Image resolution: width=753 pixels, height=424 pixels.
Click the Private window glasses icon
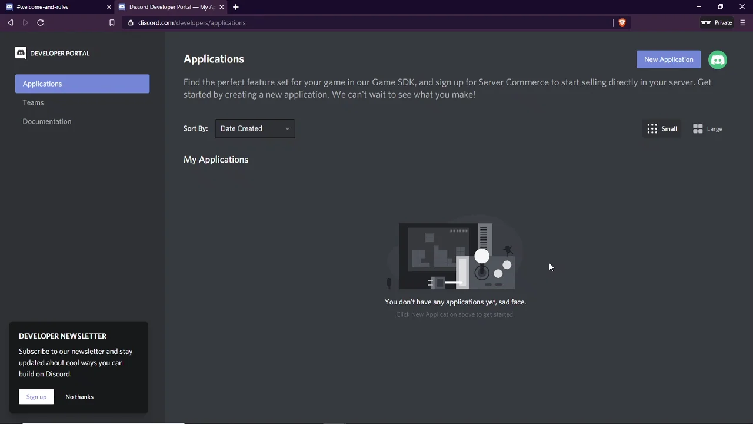[x=706, y=22]
